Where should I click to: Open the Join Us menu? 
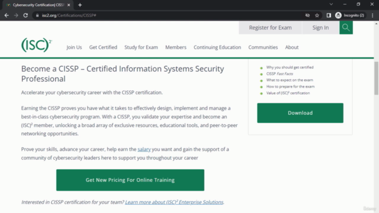[x=74, y=47]
